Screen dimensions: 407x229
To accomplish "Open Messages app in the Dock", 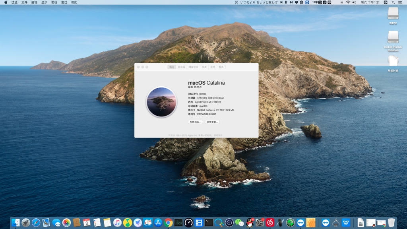I will coord(56,223).
